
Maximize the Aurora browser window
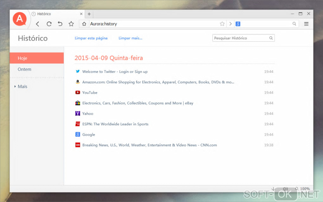coord(301,14)
